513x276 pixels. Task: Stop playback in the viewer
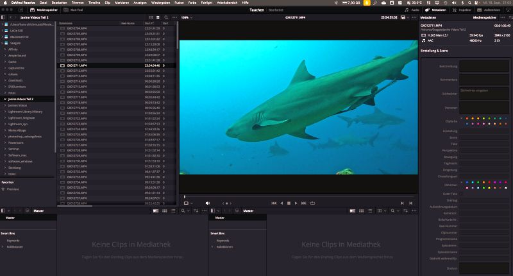[289, 203]
